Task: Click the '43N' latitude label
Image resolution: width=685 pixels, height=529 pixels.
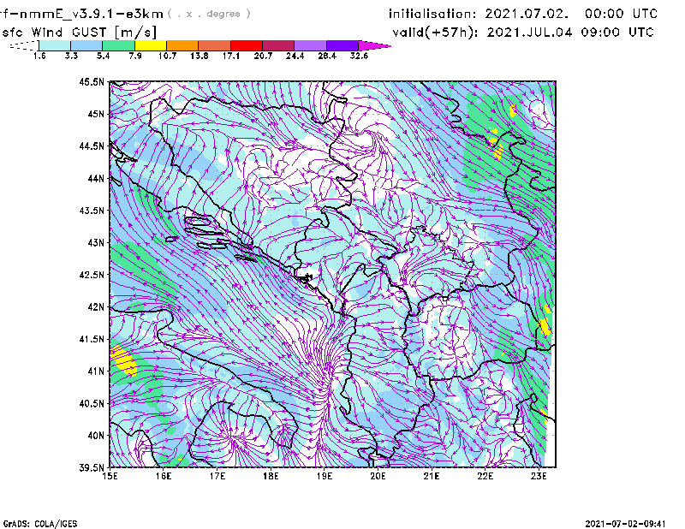Action: 96,242
